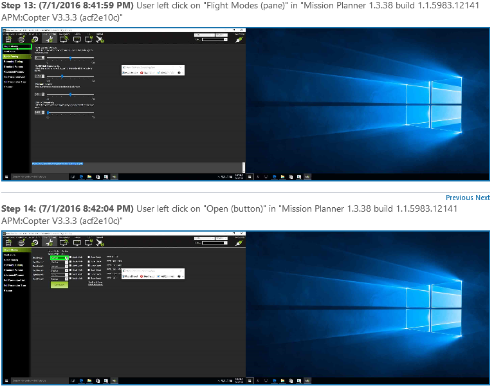
Task: Open Terminal monitor icon in Step 13 screenshot
Action: coord(77,39)
